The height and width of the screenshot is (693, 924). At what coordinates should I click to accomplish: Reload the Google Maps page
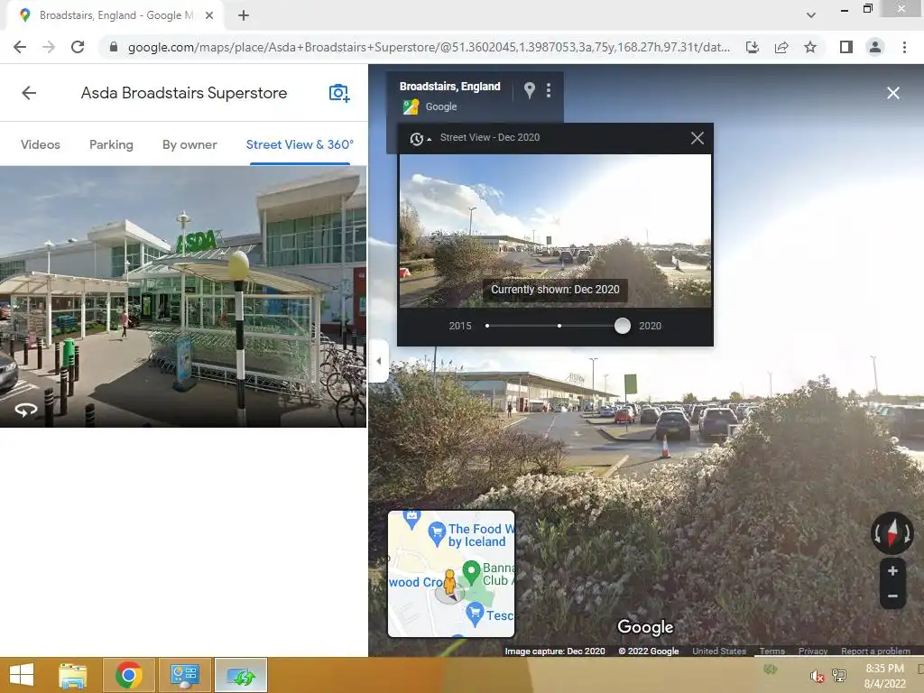tap(78, 47)
